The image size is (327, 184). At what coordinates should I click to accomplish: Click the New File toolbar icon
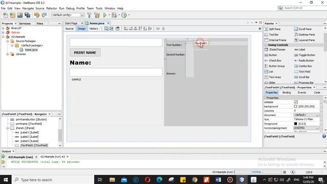[6, 15]
